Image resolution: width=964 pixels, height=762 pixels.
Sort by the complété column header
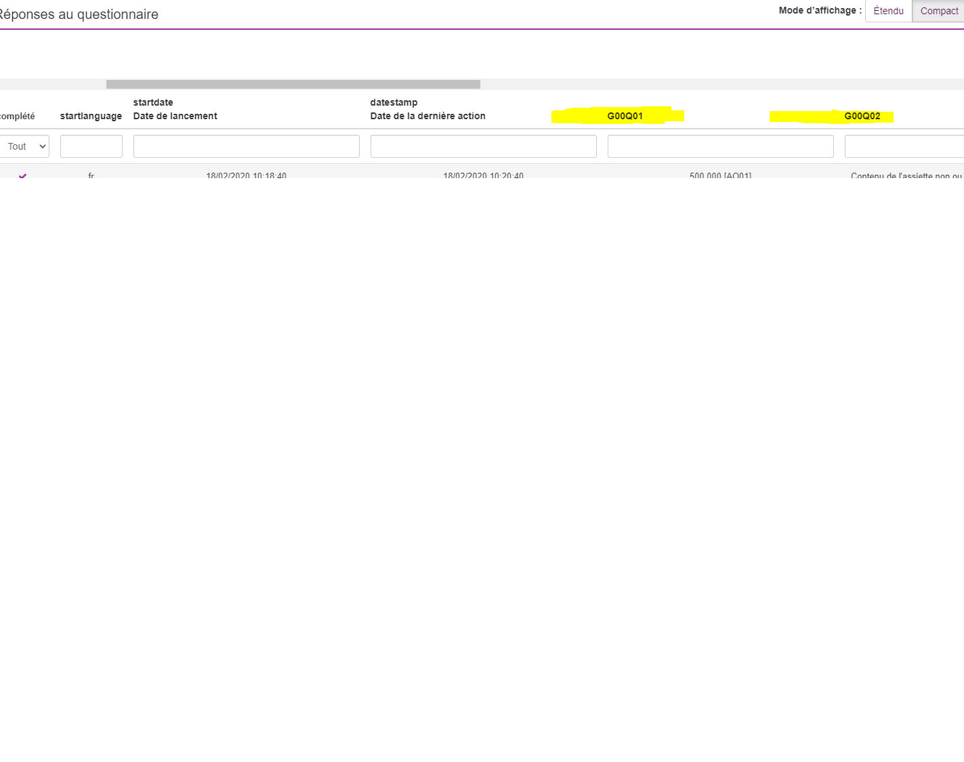pyautogui.click(x=18, y=117)
